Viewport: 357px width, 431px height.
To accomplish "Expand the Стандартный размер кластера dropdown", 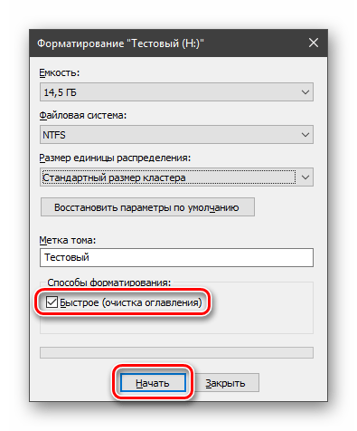I will [x=176, y=177].
